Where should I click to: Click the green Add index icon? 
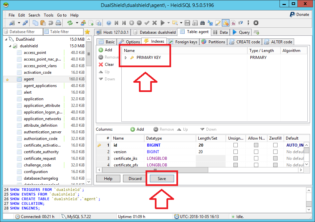(x=101, y=50)
